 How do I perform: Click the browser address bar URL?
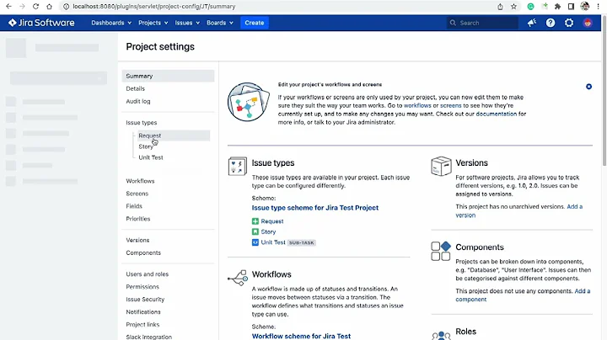[x=154, y=7]
